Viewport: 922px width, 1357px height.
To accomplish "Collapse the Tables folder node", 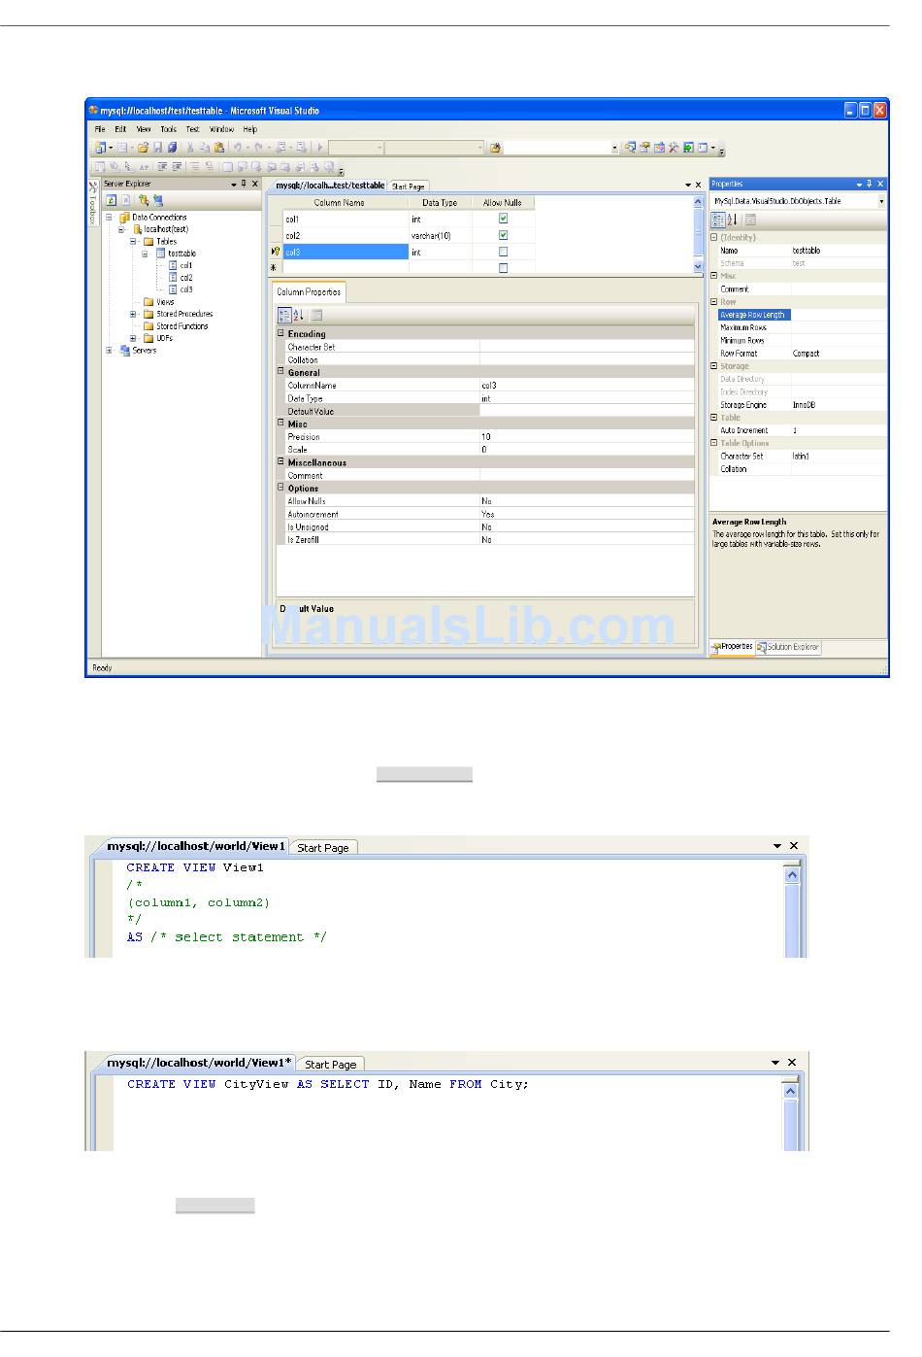I will (x=134, y=241).
